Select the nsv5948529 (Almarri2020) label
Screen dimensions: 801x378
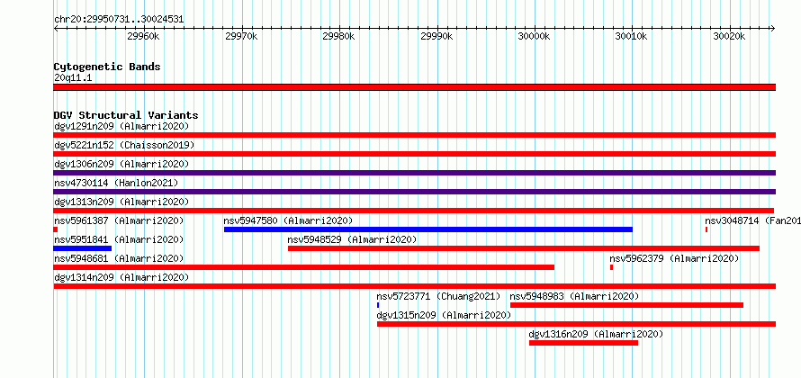point(352,239)
